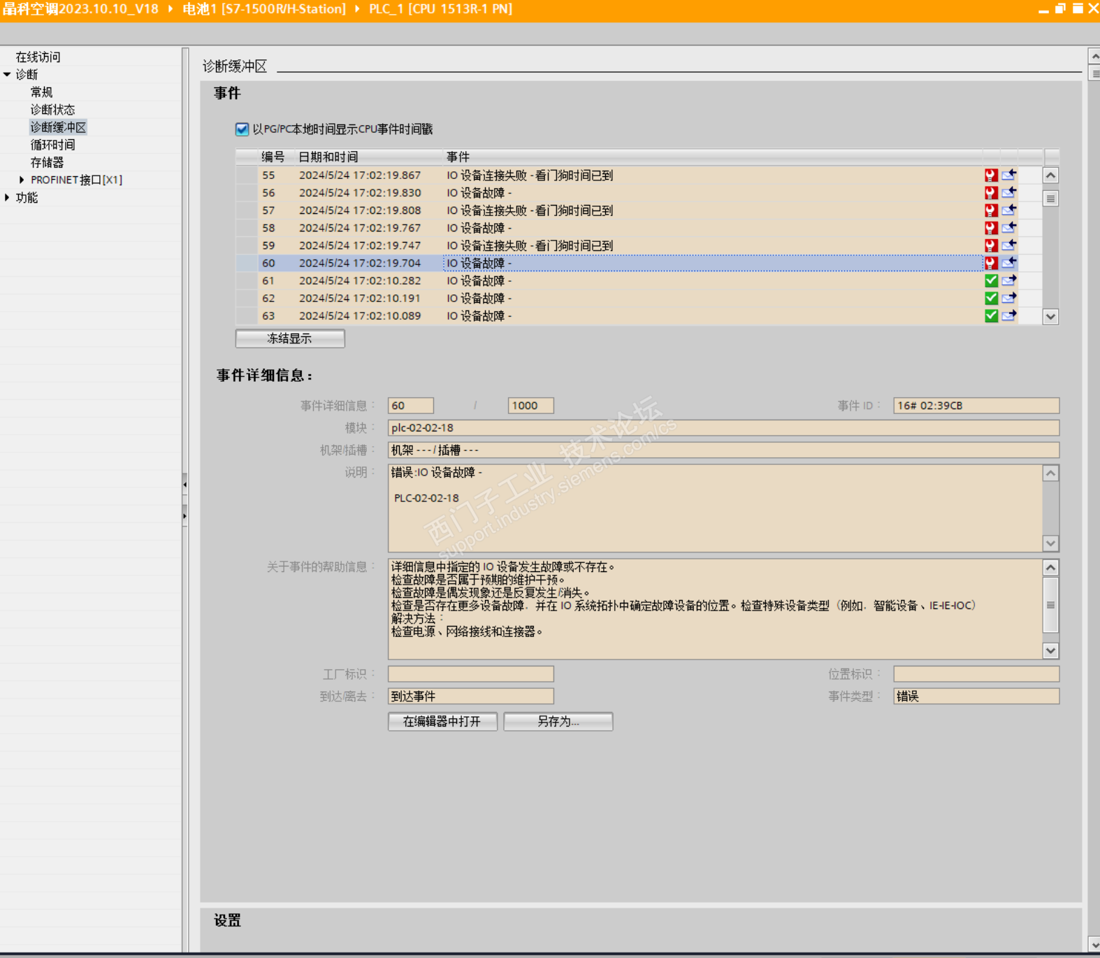Open the 循环时间 page
This screenshot has height=958, width=1100.
(52, 145)
